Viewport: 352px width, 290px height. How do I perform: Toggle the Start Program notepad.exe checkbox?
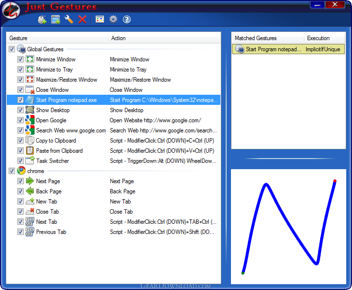[x=20, y=100]
